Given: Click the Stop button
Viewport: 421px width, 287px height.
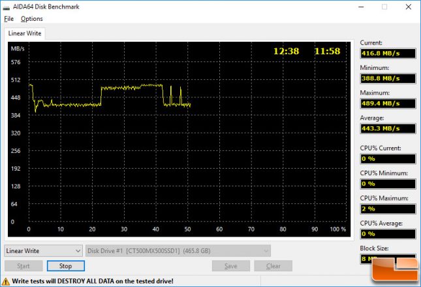Looking at the screenshot, I should point(65,266).
